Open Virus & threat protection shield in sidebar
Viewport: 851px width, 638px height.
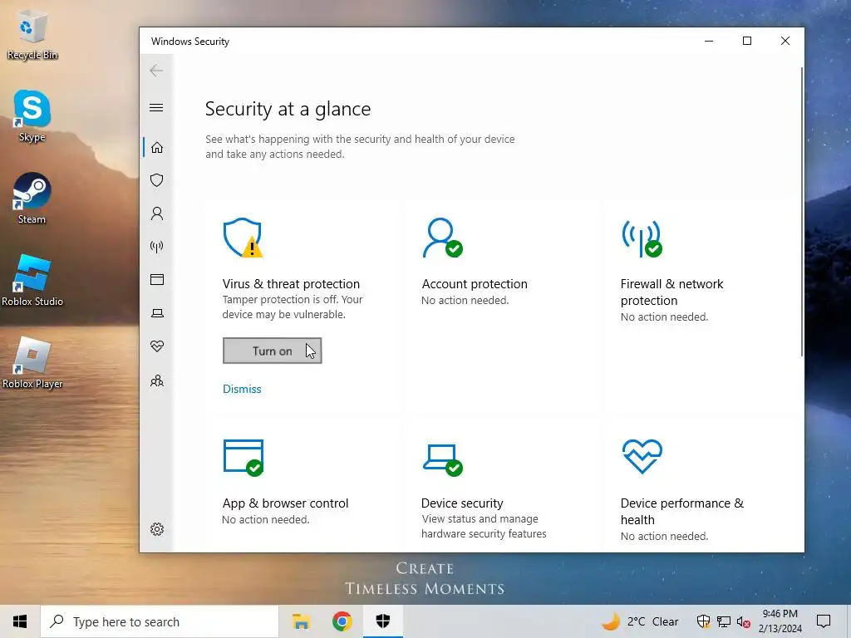click(x=157, y=180)
